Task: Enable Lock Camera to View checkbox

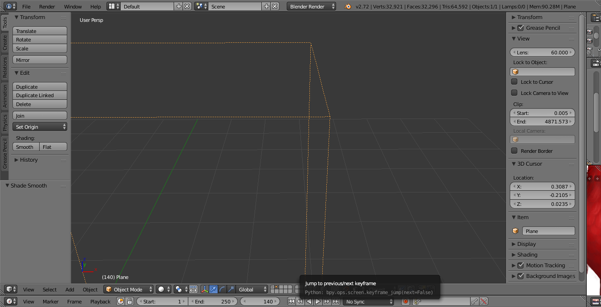Action: point(514,93)
